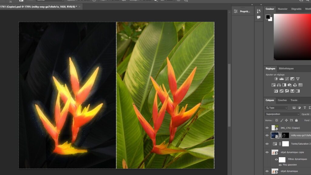Hide the IMG_1761 (Copier) layer
This screenshot has width=311, height=175.
pyautogui.click(x=267, y=128)
